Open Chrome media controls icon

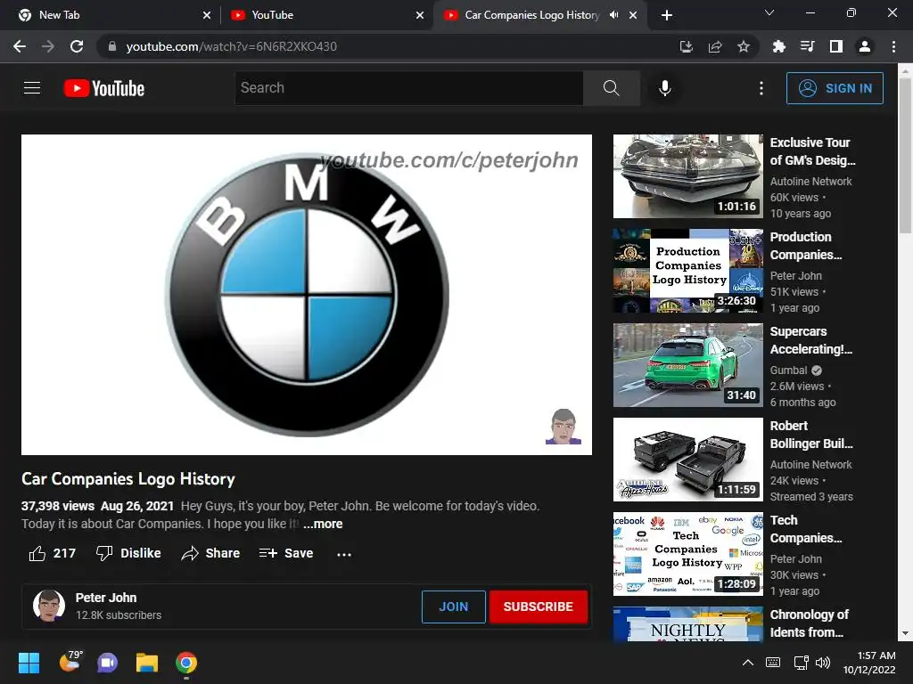pos(808,46)
